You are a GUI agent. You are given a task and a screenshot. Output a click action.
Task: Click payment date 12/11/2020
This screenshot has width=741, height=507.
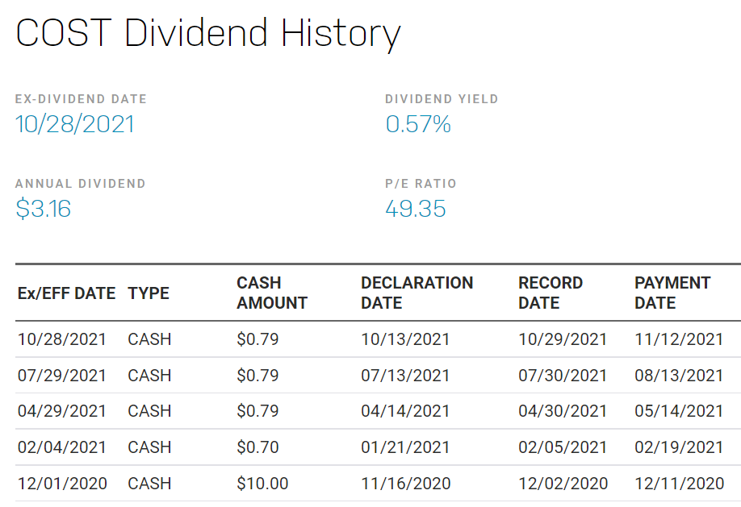coord(680,484)
